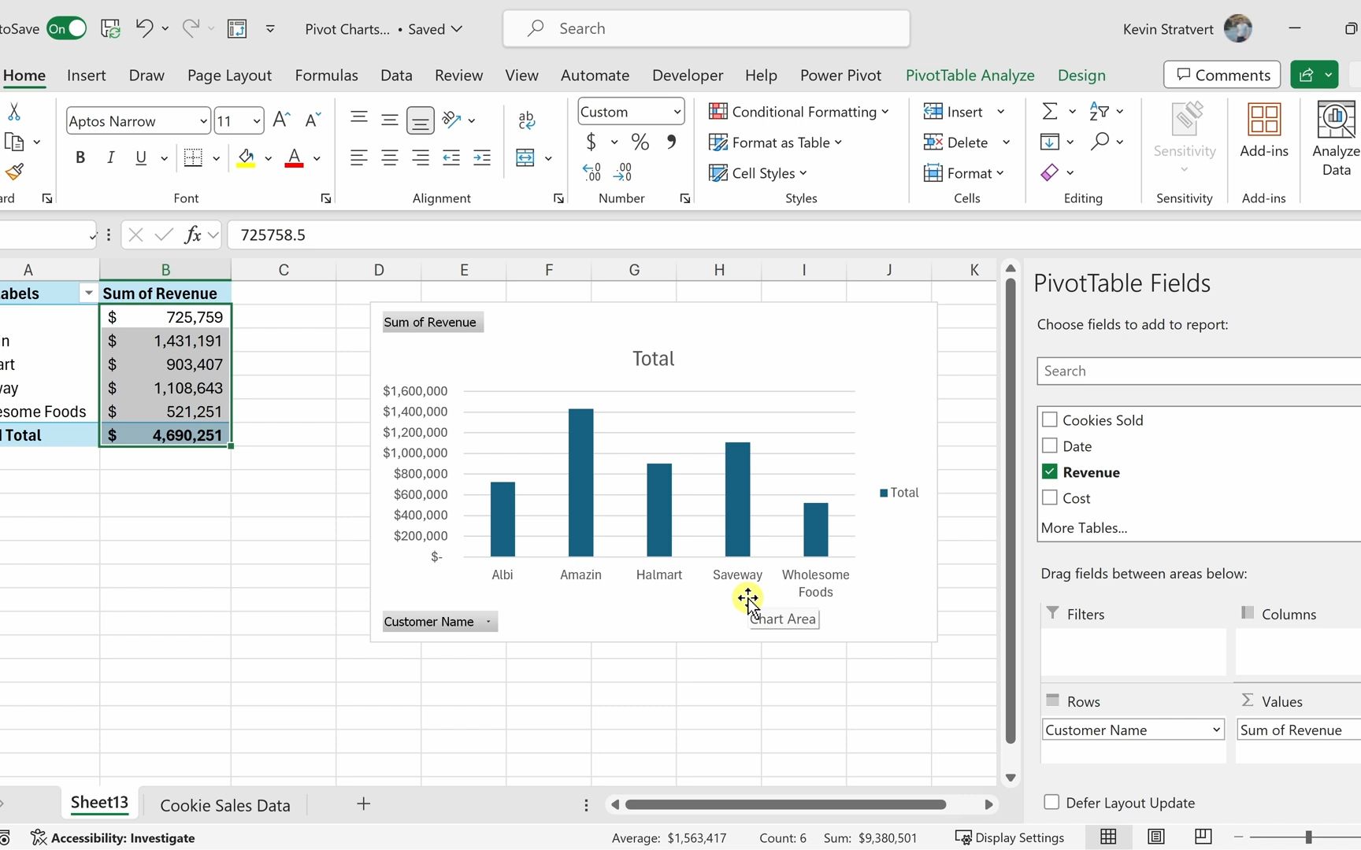
Task: Switch to Page Break Preview
Action: pyautogui.click(x=1203, y=837)
